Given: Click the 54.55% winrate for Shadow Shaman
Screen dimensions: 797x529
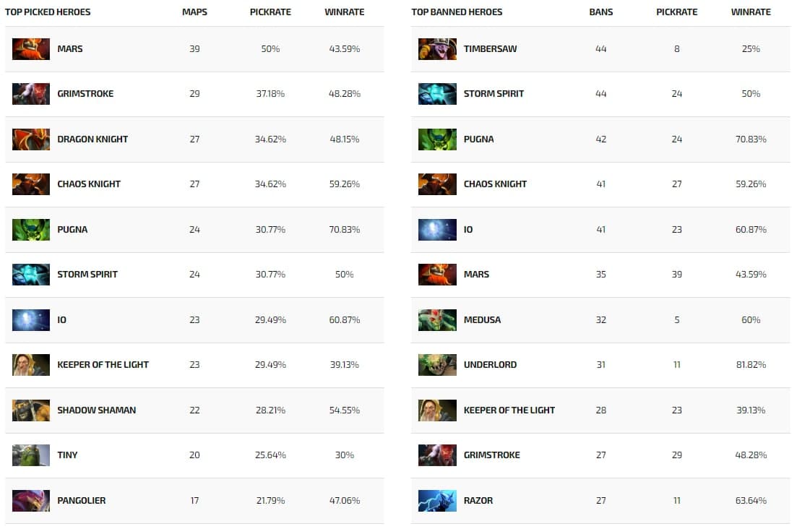Looking at the screenshot, I should click(345, 410).
